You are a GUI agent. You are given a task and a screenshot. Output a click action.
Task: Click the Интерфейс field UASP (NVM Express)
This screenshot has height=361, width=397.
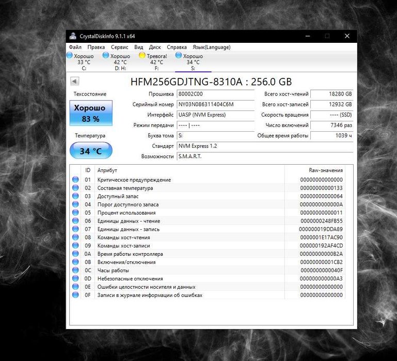(215, 115)
